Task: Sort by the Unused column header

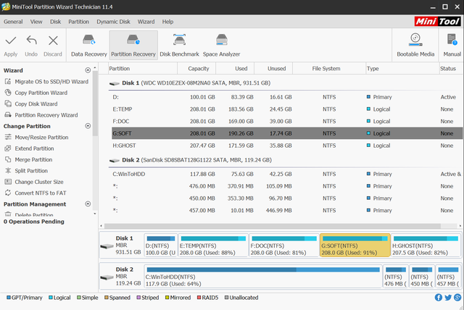Action: tap(274, 69)
